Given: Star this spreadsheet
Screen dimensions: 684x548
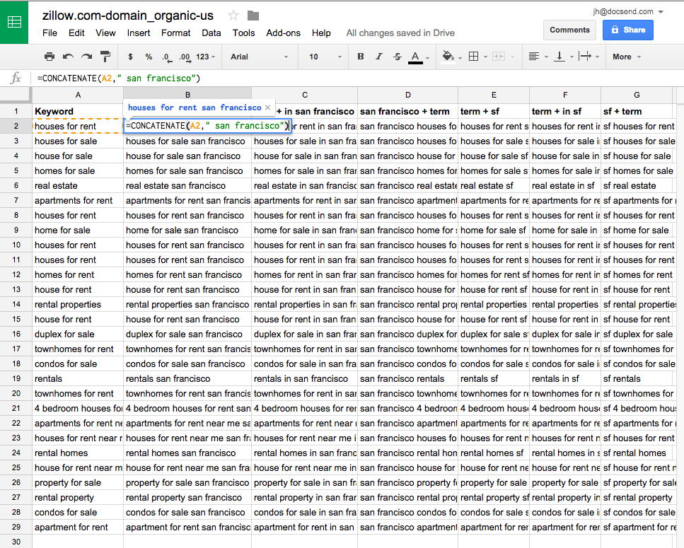Looking at the screenshot, I should coord(233,16).
